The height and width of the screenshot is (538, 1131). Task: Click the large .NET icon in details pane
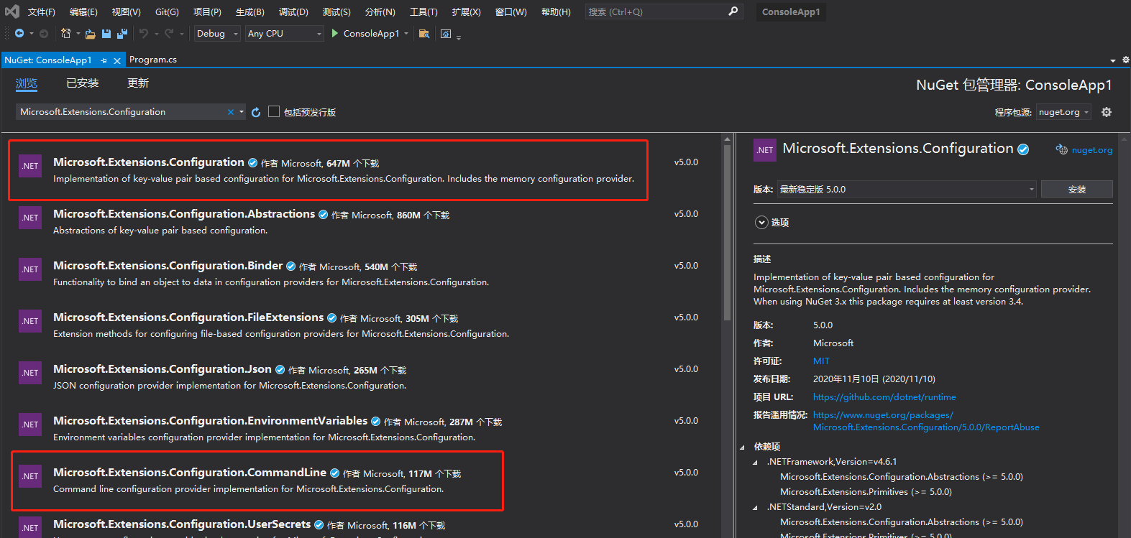tap(765, 150)
